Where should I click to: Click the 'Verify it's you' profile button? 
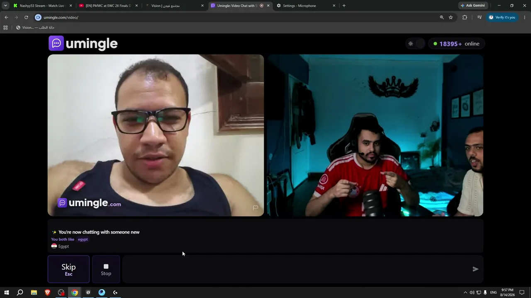502,17
